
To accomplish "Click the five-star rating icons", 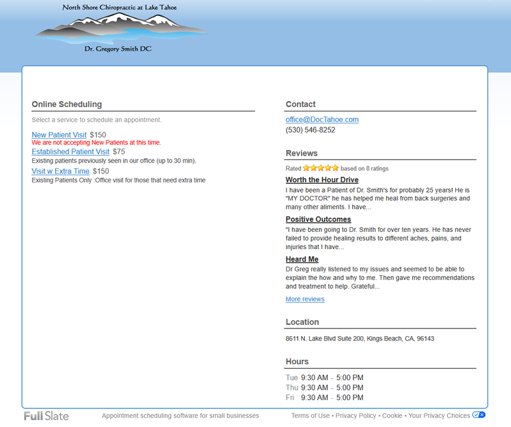I will point(321,168).
